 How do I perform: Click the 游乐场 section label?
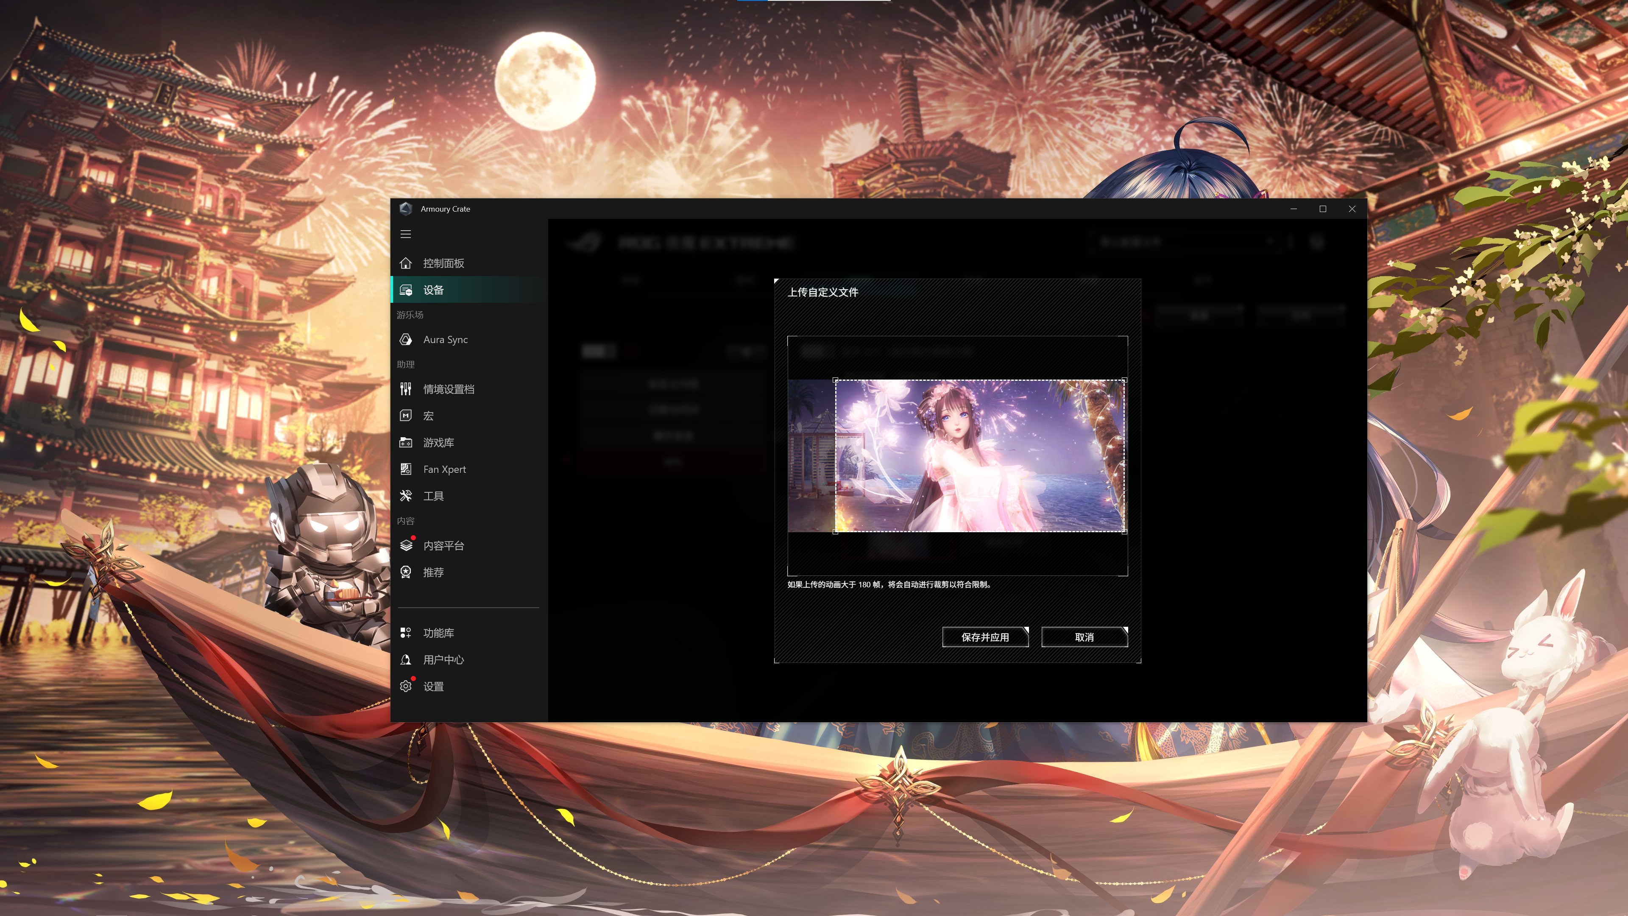tap(410, 315)
